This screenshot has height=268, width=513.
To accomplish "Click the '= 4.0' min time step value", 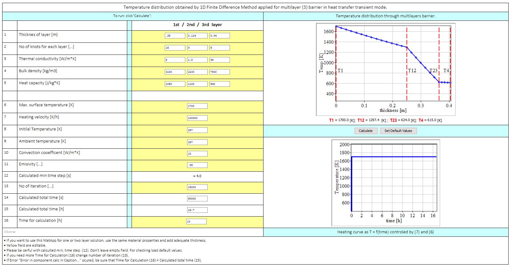I will (x=197, y=176).
